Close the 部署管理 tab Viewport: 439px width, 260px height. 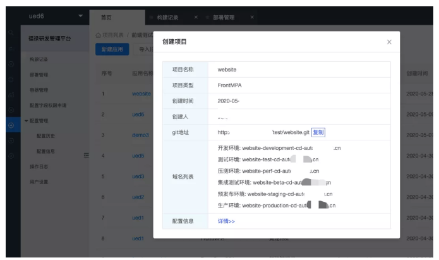[x=252, y=17]
